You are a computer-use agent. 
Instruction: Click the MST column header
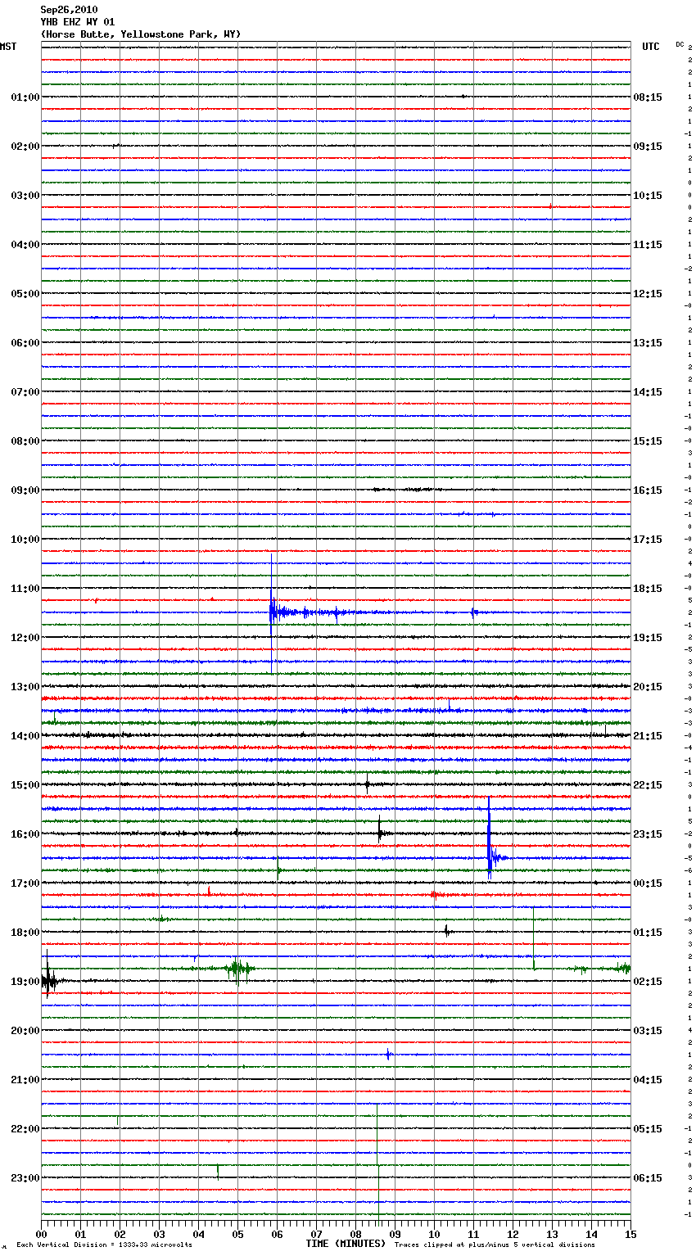[8, 47]
